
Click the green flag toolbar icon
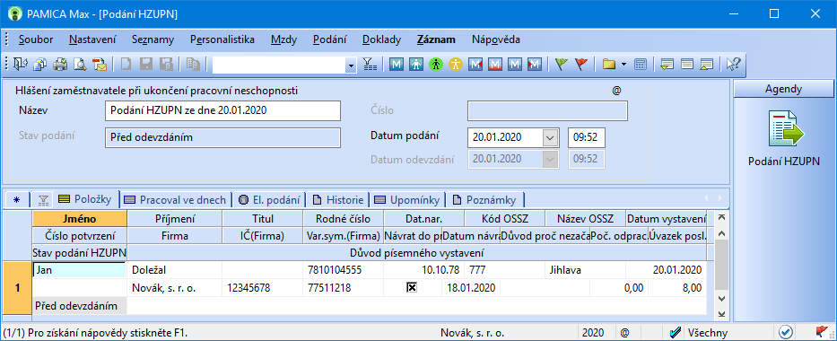[x=561, y=65]
